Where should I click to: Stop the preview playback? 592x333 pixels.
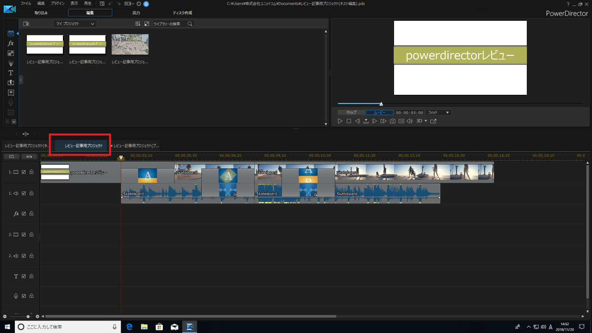(349, 121)
